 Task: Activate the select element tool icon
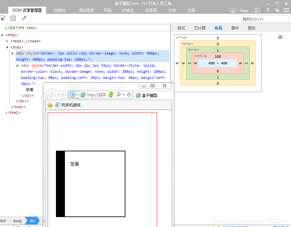(2, 18)
